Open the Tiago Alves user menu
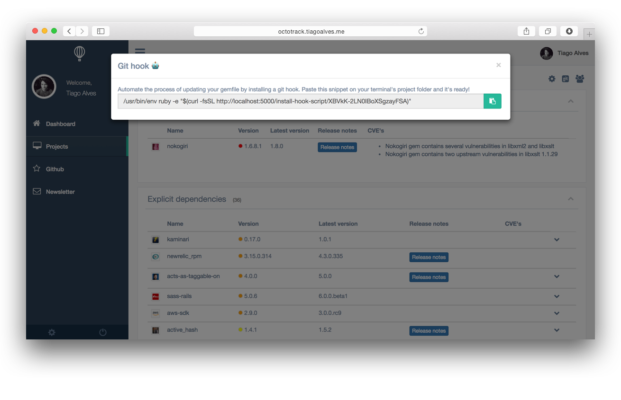621x400 pixels. pyautogui.click(x=565, y=53)
